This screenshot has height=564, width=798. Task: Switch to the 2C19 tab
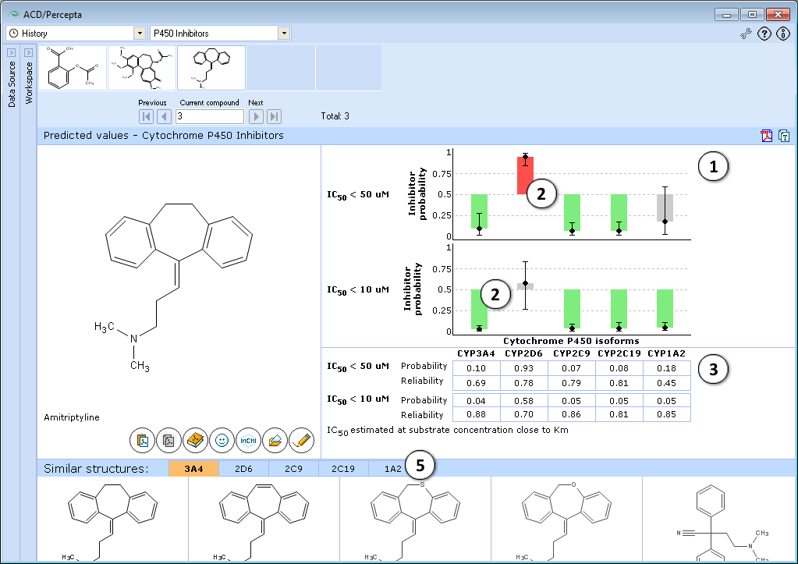[x=343, y=469]
